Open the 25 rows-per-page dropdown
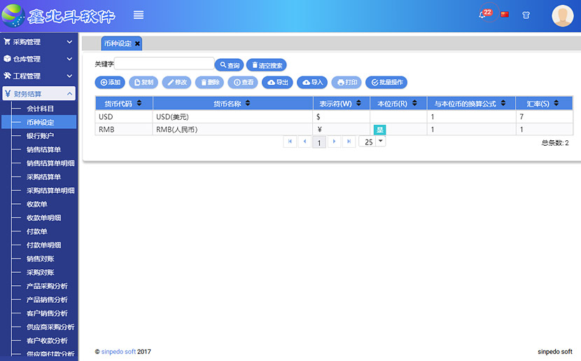The height and width of the screenshot is (361, 581). tap(381, 142)
